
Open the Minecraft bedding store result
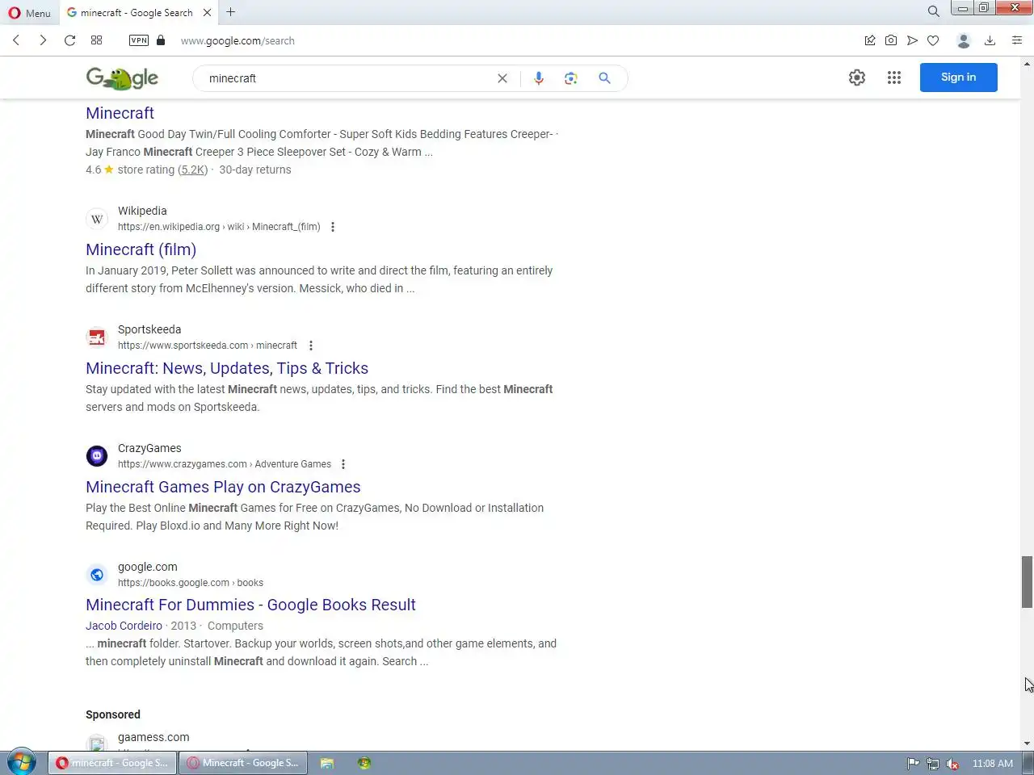click(x=120, y=113)
